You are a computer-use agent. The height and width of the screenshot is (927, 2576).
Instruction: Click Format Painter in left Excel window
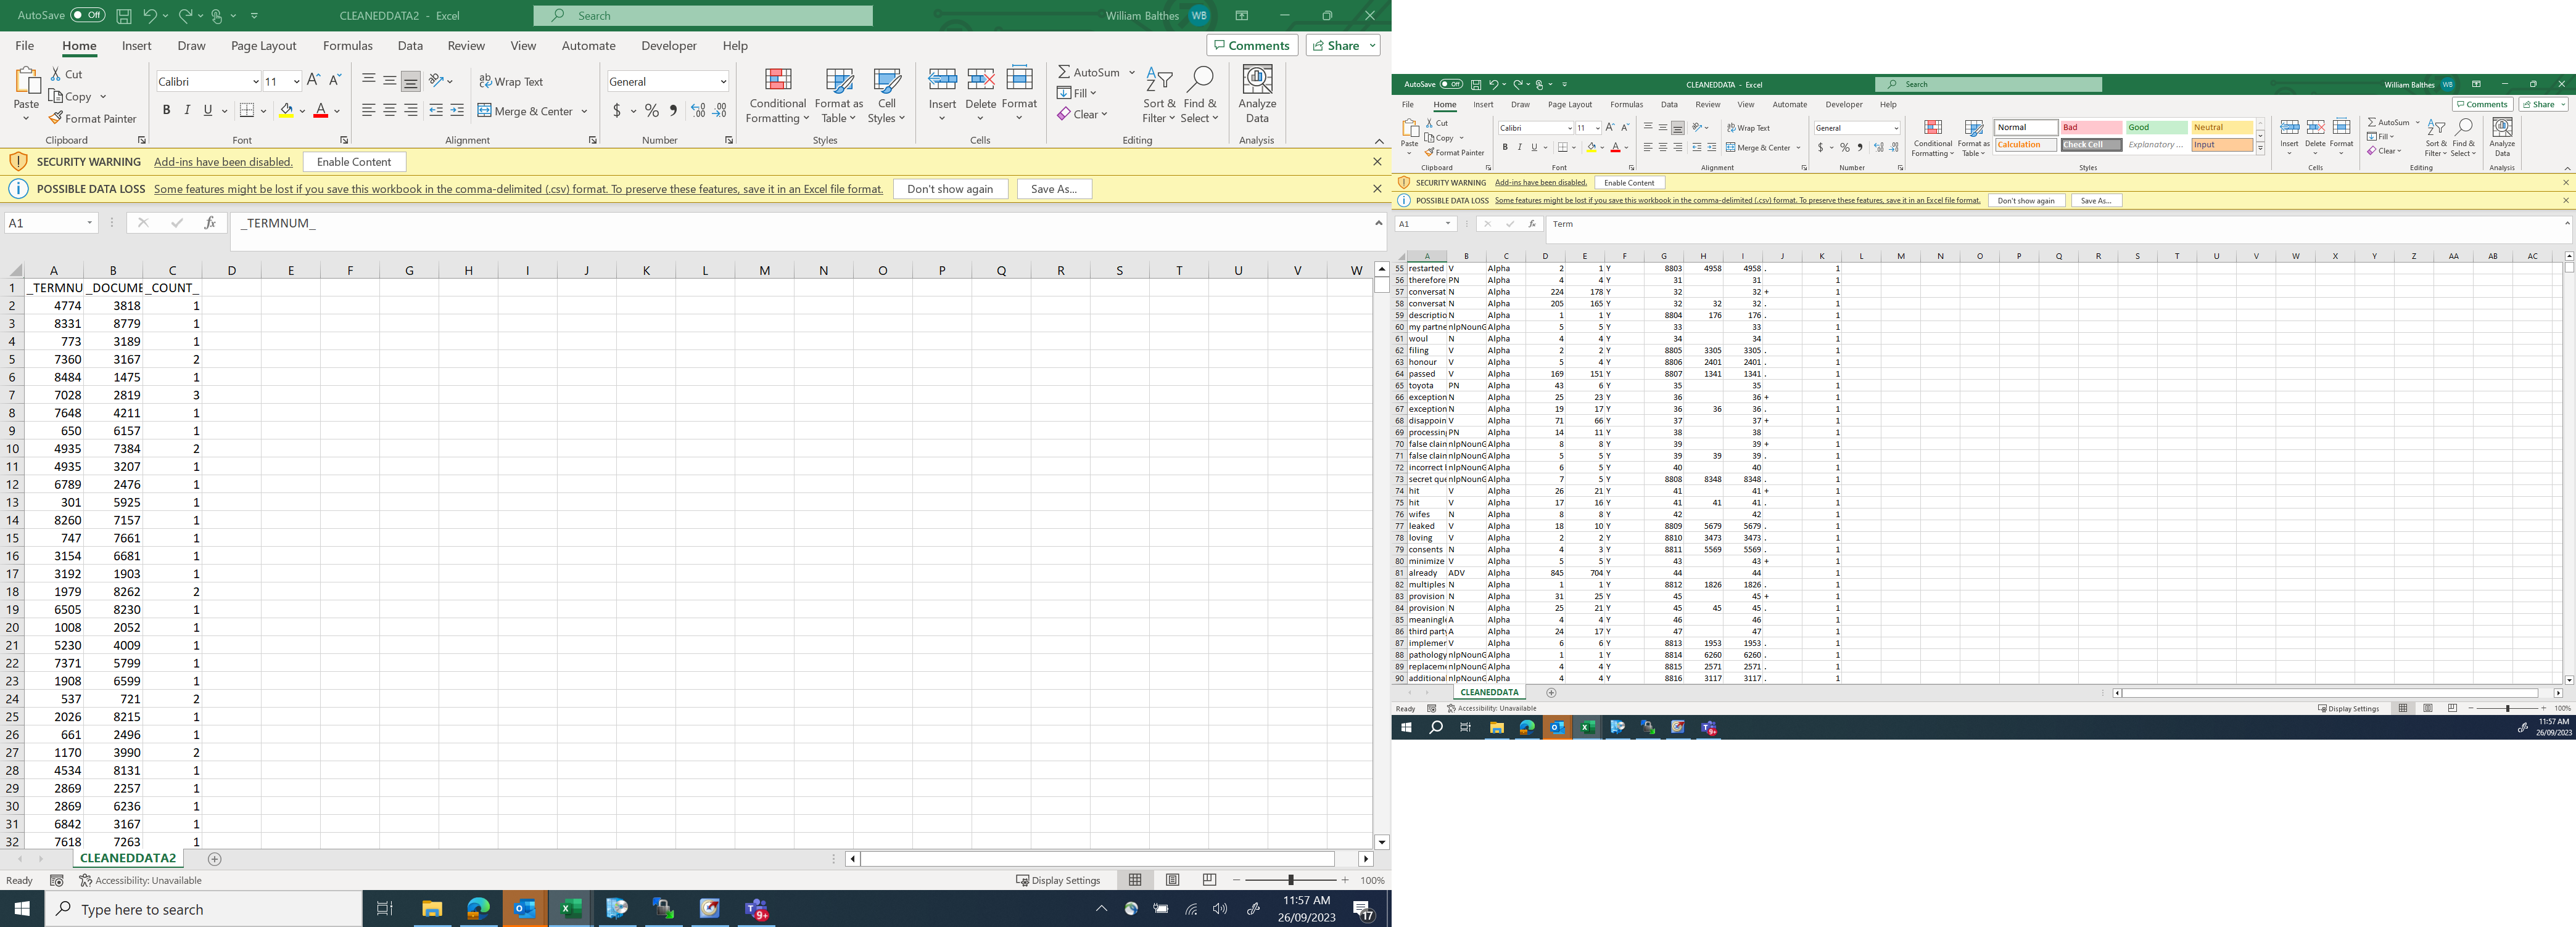[x=92, y=119]
